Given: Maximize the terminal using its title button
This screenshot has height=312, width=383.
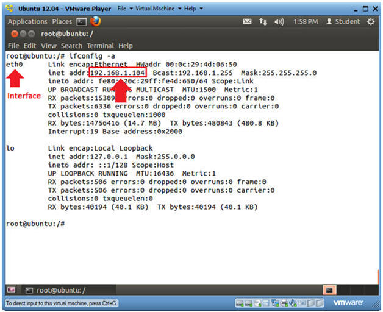Looking at the screenshot, I should [32, 34].
